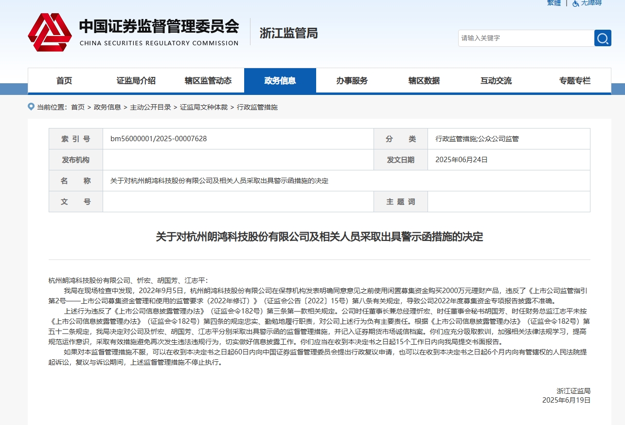Select the highlighted 政务信息 navigation tab
Image resolution: width=625 pixels, height=425 pixels.
280,81
